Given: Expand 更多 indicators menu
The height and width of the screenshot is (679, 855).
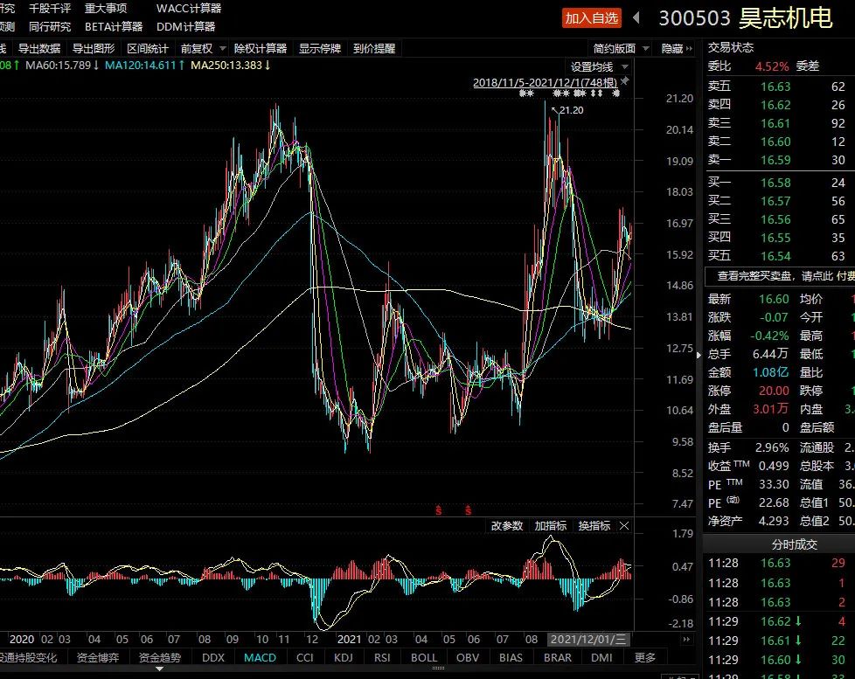Looking at the screenshot, I should tap(645, 658).
